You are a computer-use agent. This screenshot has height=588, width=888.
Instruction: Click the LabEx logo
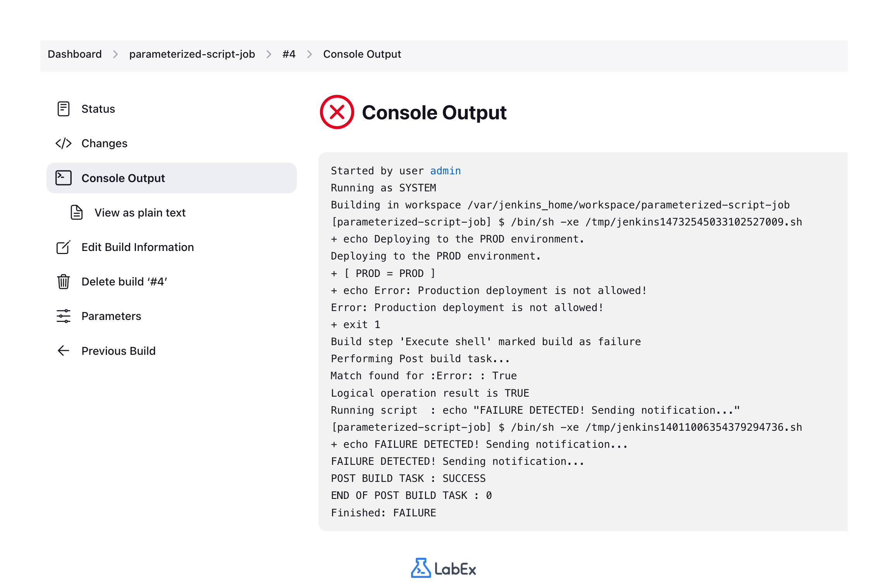[x=444, y=568]
